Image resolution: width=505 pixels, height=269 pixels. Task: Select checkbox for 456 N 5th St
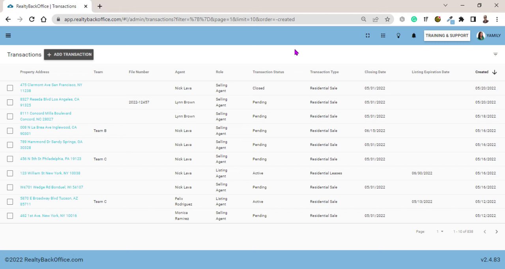(10, 159)
